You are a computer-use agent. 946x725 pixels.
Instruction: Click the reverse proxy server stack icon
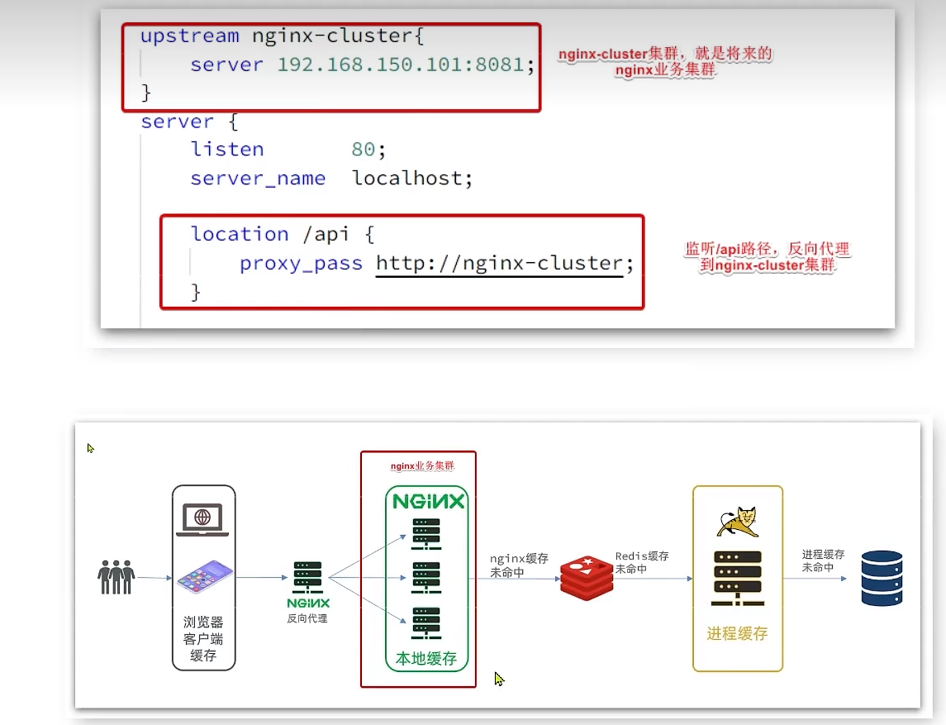click(x=307, y=577)
